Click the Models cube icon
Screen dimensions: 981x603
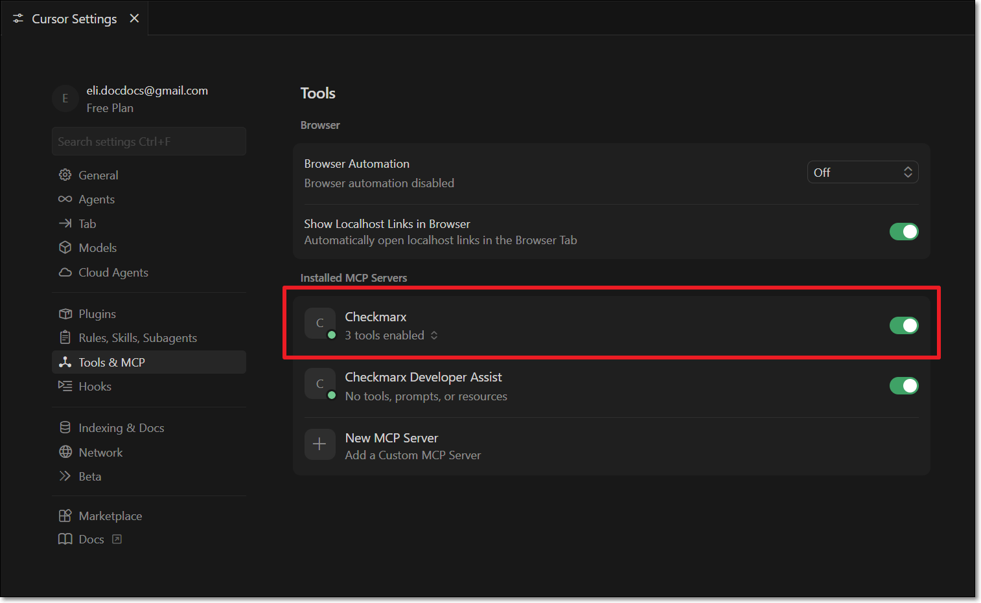pyautogui.click(x=65, y=248)
